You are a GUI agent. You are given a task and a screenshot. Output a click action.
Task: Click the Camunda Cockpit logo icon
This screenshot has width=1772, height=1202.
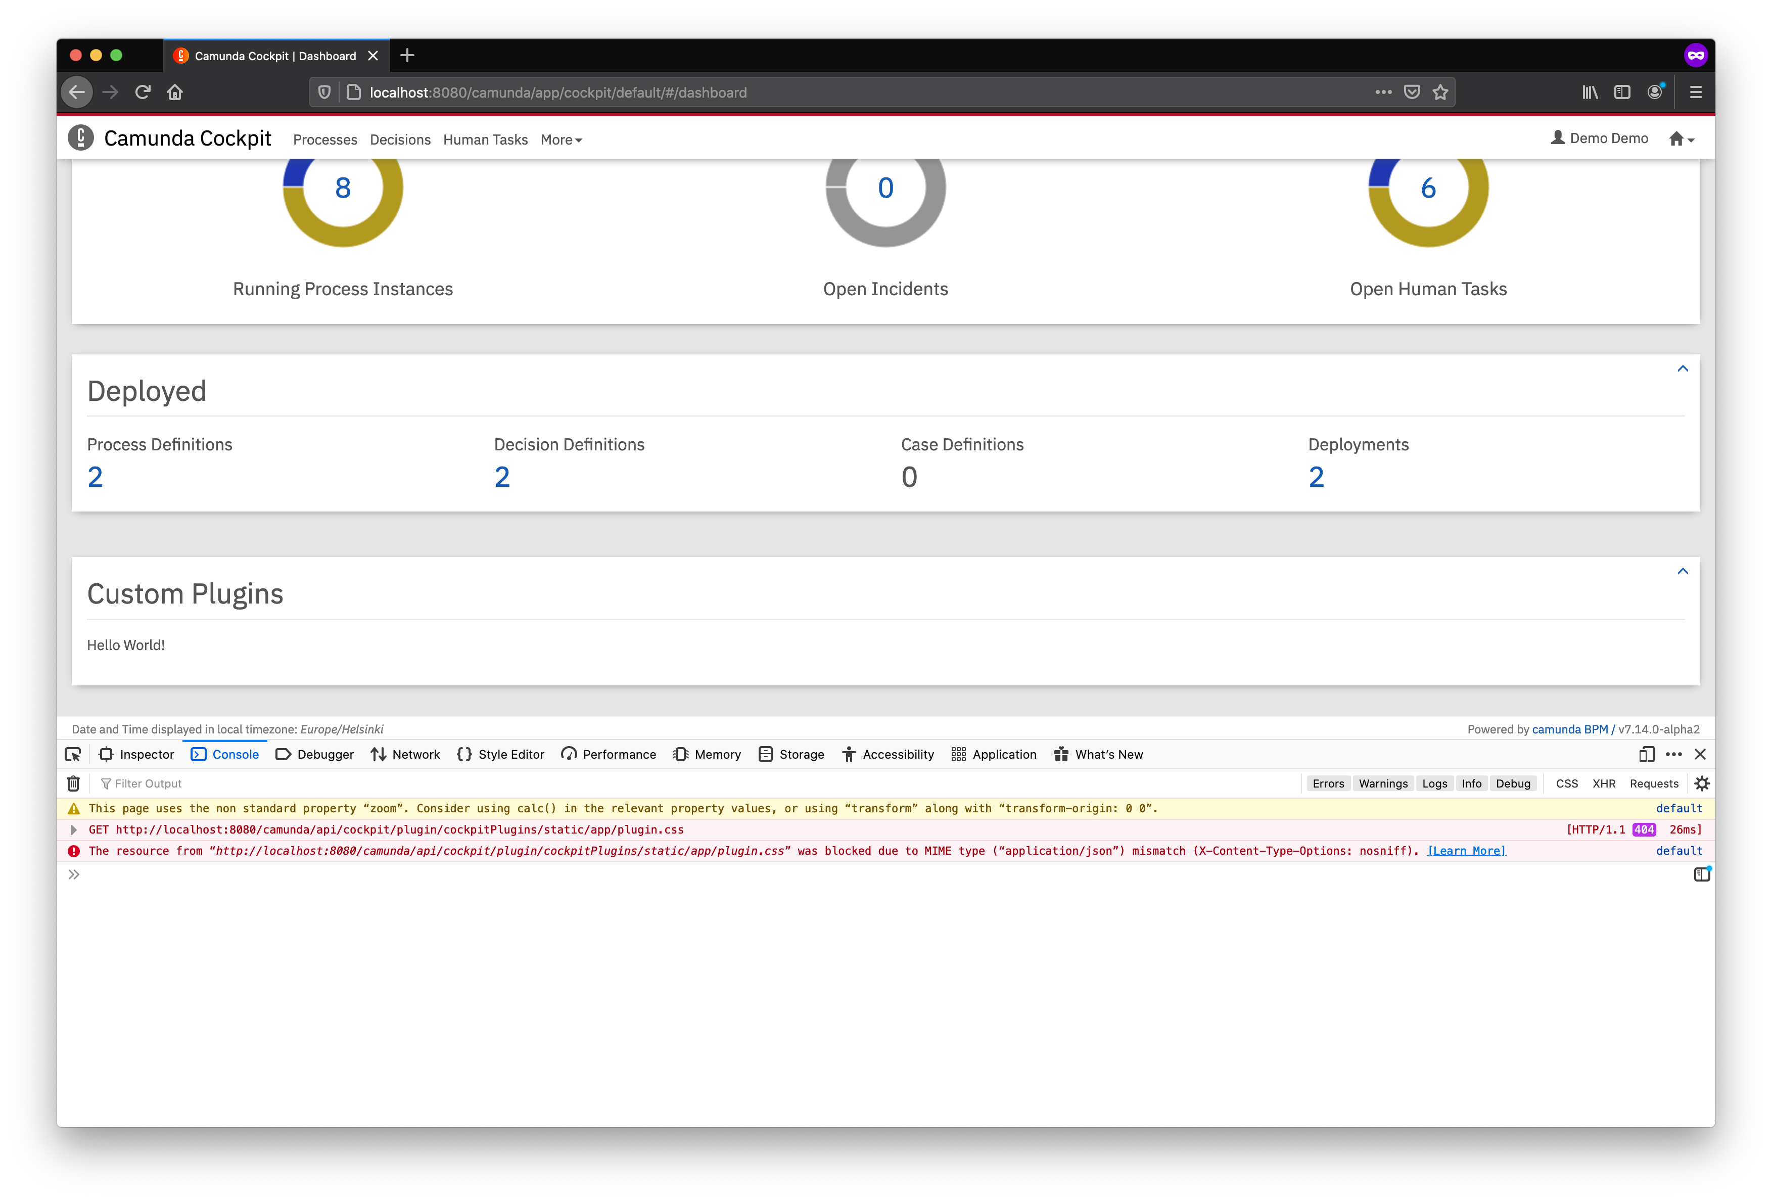click(81, 138)
